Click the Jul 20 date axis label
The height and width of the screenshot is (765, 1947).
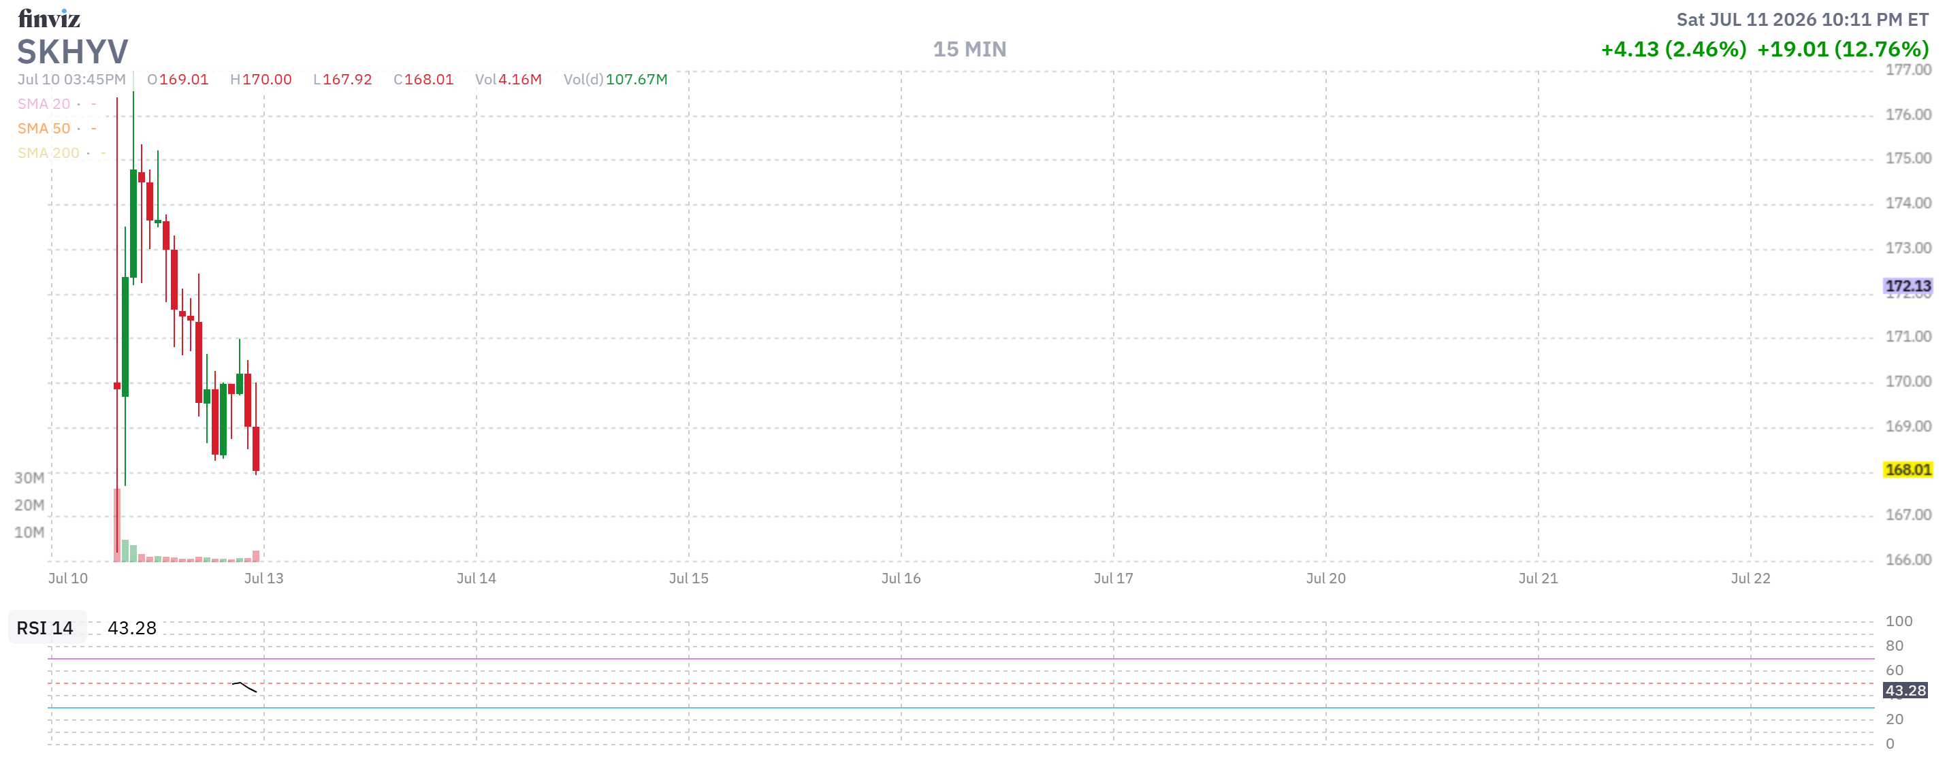(x=1325, y=579)
